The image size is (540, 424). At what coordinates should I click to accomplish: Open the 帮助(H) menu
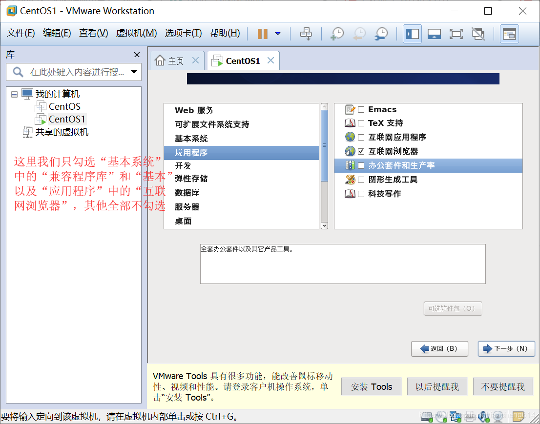225,33
